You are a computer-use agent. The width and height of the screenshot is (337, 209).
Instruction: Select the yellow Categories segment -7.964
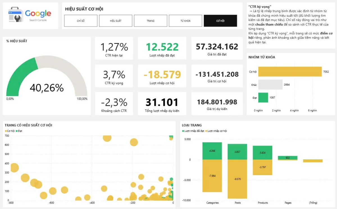click(x=212, y=176)
